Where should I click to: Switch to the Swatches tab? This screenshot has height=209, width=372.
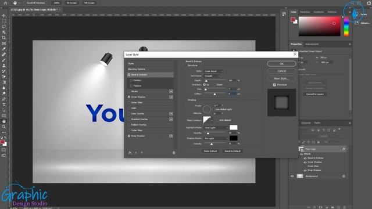(305, 12)
